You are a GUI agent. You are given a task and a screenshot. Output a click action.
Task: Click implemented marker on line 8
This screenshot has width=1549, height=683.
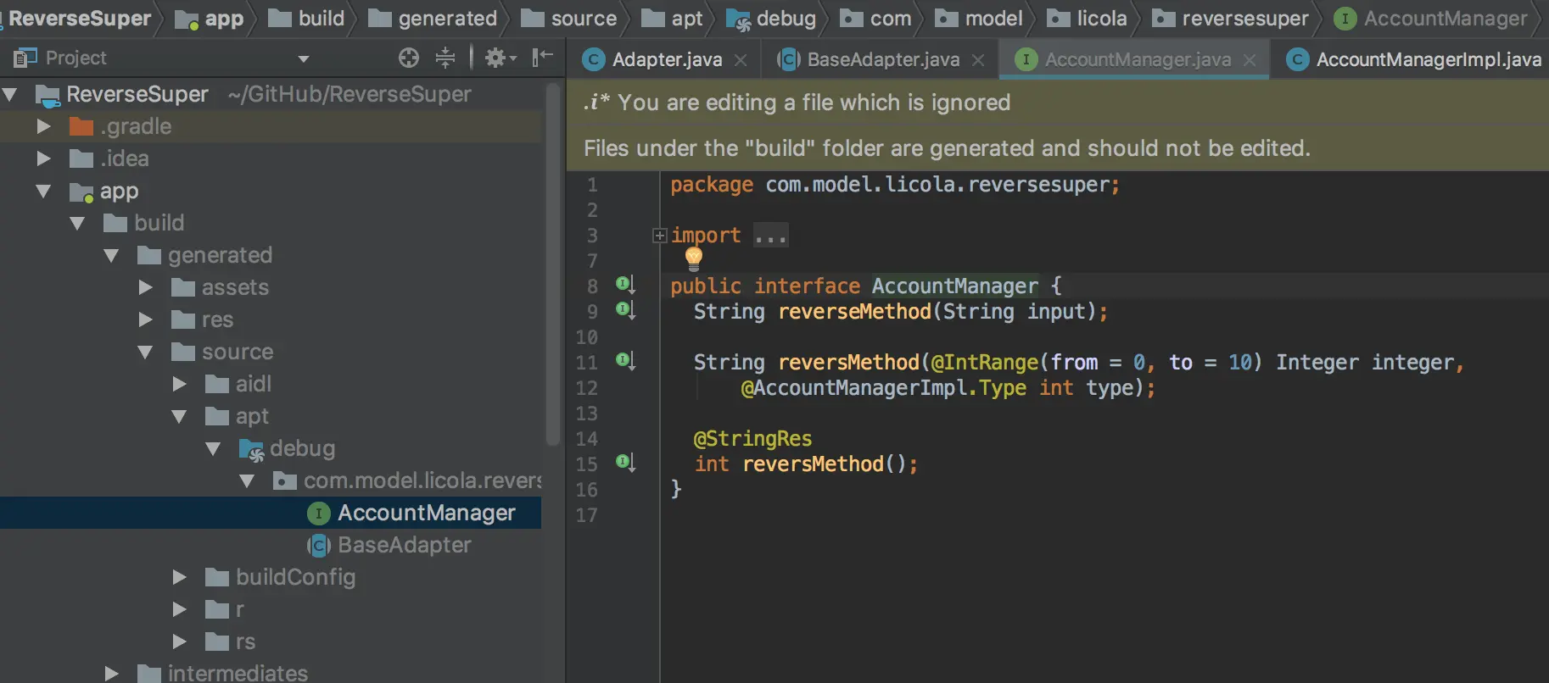point(625,285)
